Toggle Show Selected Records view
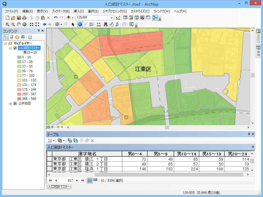 pyautogui.click(x=96, y=180)
